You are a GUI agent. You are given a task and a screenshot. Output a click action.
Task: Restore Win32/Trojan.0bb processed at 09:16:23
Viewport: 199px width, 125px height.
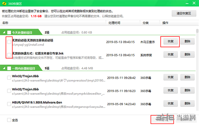pos(170,90)
